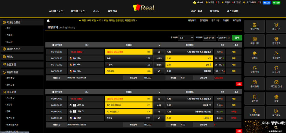
Task: Open 마이페이지 my page icon
Action: (x=254, y=111)
